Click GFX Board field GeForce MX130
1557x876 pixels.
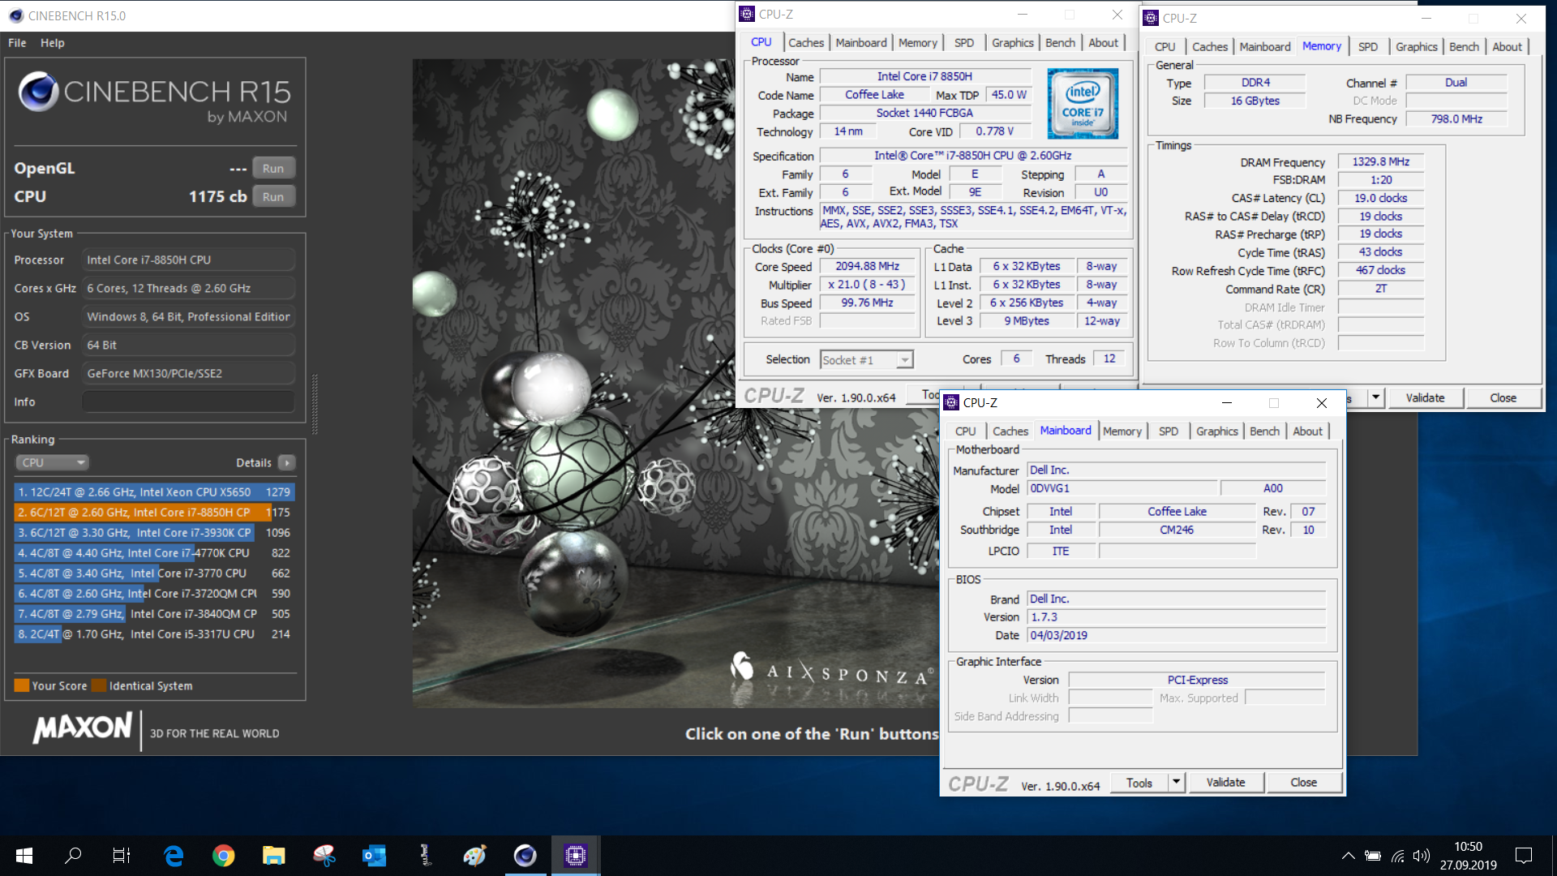pos(188,373)
